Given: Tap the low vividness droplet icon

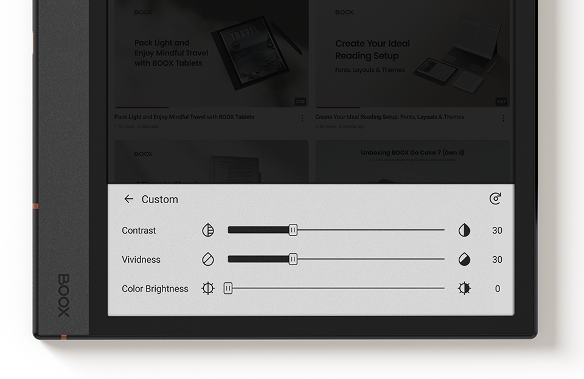Looking at the screenshot, I should pos(208,259).
